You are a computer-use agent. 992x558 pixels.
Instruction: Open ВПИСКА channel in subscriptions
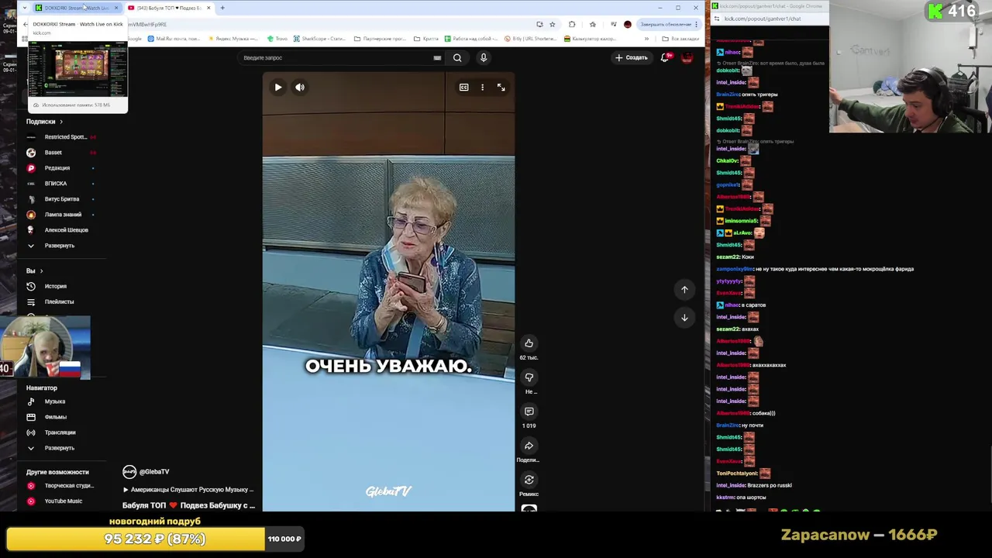60,184
